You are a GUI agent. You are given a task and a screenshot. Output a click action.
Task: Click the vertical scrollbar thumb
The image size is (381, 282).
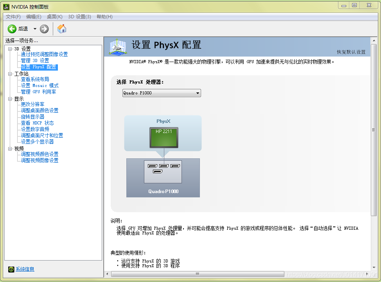(374, 130)
